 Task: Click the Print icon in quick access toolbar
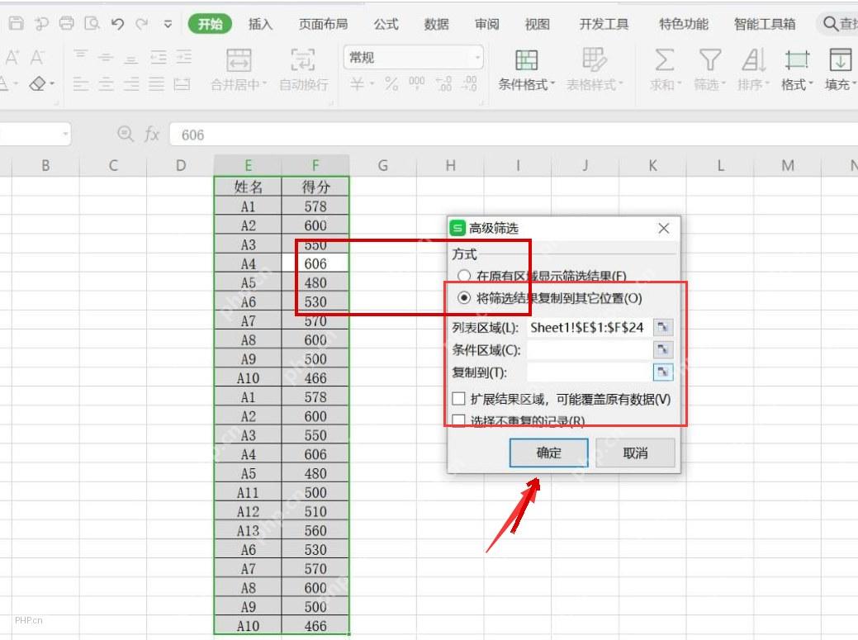[67, 23]
